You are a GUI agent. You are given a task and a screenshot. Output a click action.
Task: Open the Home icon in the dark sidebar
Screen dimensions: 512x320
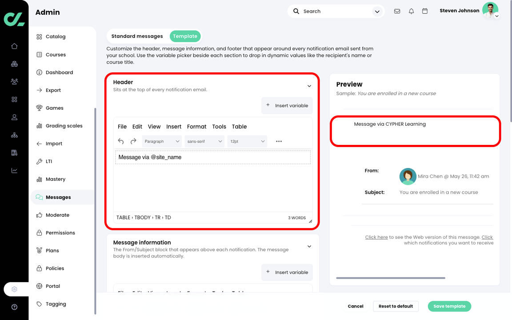pyautogui.click(x=14, y=46)
